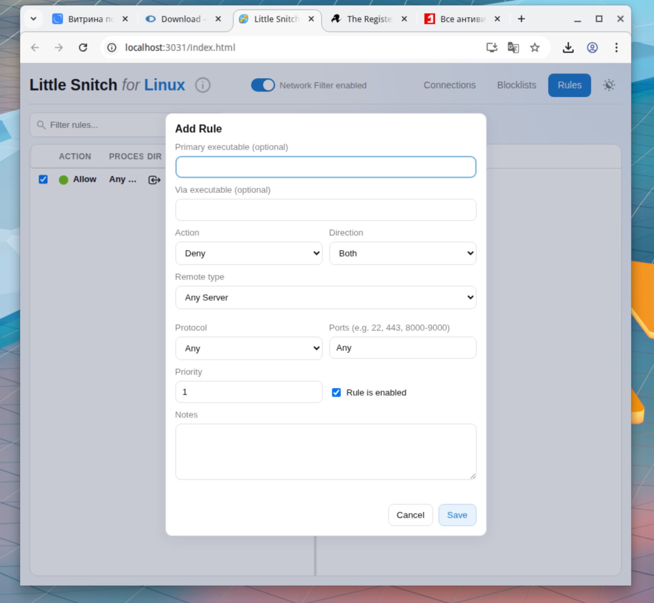Uncheck the Allow rule's checkbox in list
654x603 pixels.
coord(43,179)
